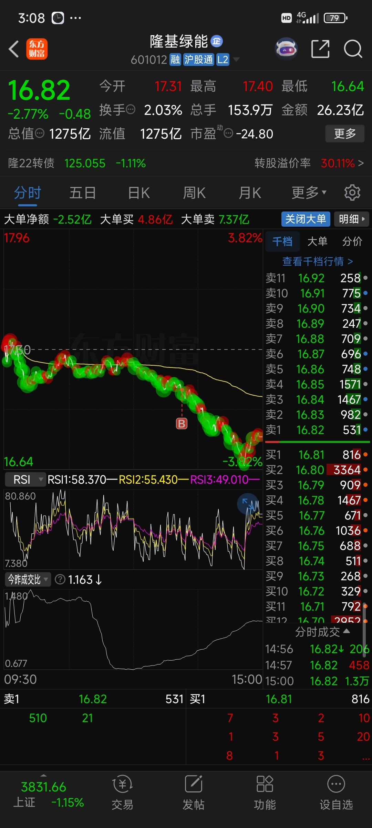372x828 pixels.
Task: Tap the battery status icon
Action: tap(335, 18)
